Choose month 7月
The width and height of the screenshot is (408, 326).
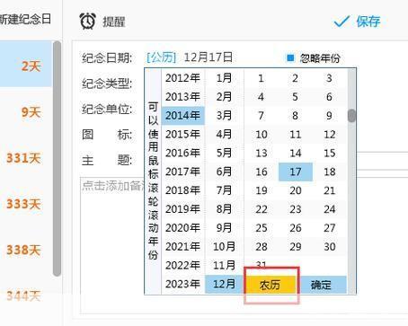(224, 190)
